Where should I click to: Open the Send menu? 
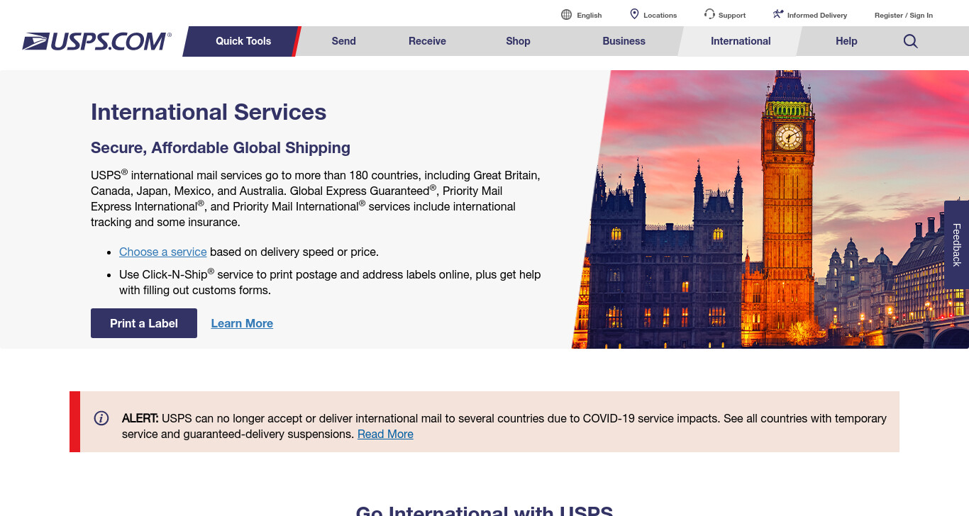pyautogui.click(x=344, y=41)
